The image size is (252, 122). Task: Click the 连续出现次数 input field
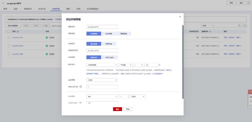[x=102, y=87]
